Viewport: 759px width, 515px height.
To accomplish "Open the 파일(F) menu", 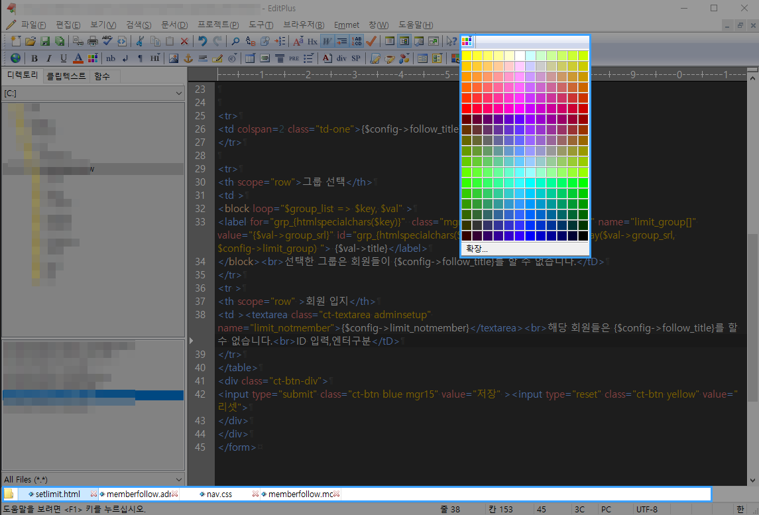I will pyautogui.click(x=33, y=25).
